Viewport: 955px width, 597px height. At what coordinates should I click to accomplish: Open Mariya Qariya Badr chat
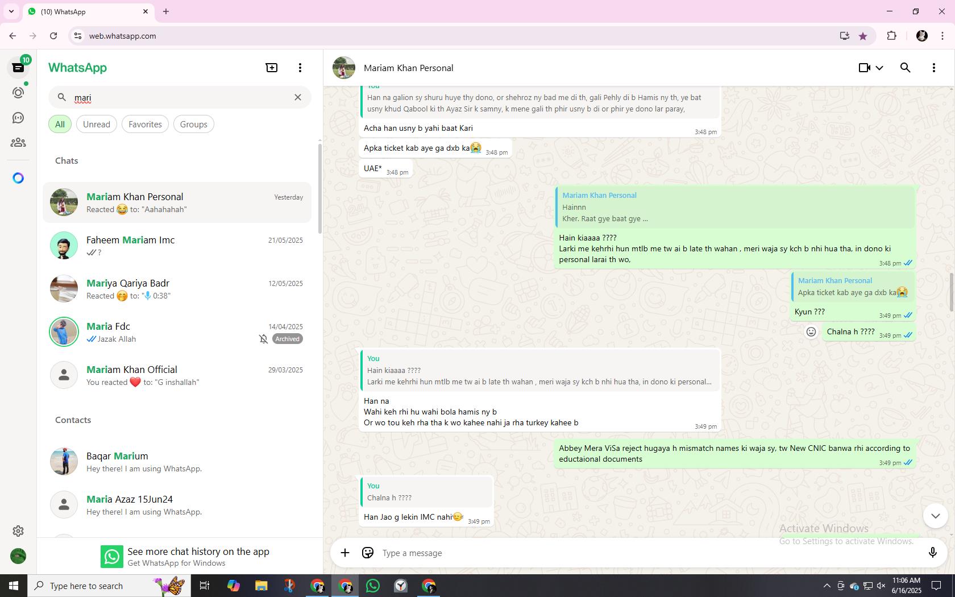click(x=177, y=289)
